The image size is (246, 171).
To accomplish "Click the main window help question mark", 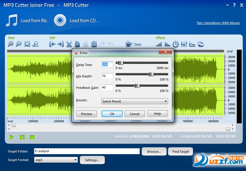I will [x=234, y=5].
